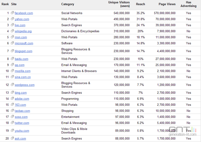Click the external-link icon beside microsoft.com

coord(12,43)
